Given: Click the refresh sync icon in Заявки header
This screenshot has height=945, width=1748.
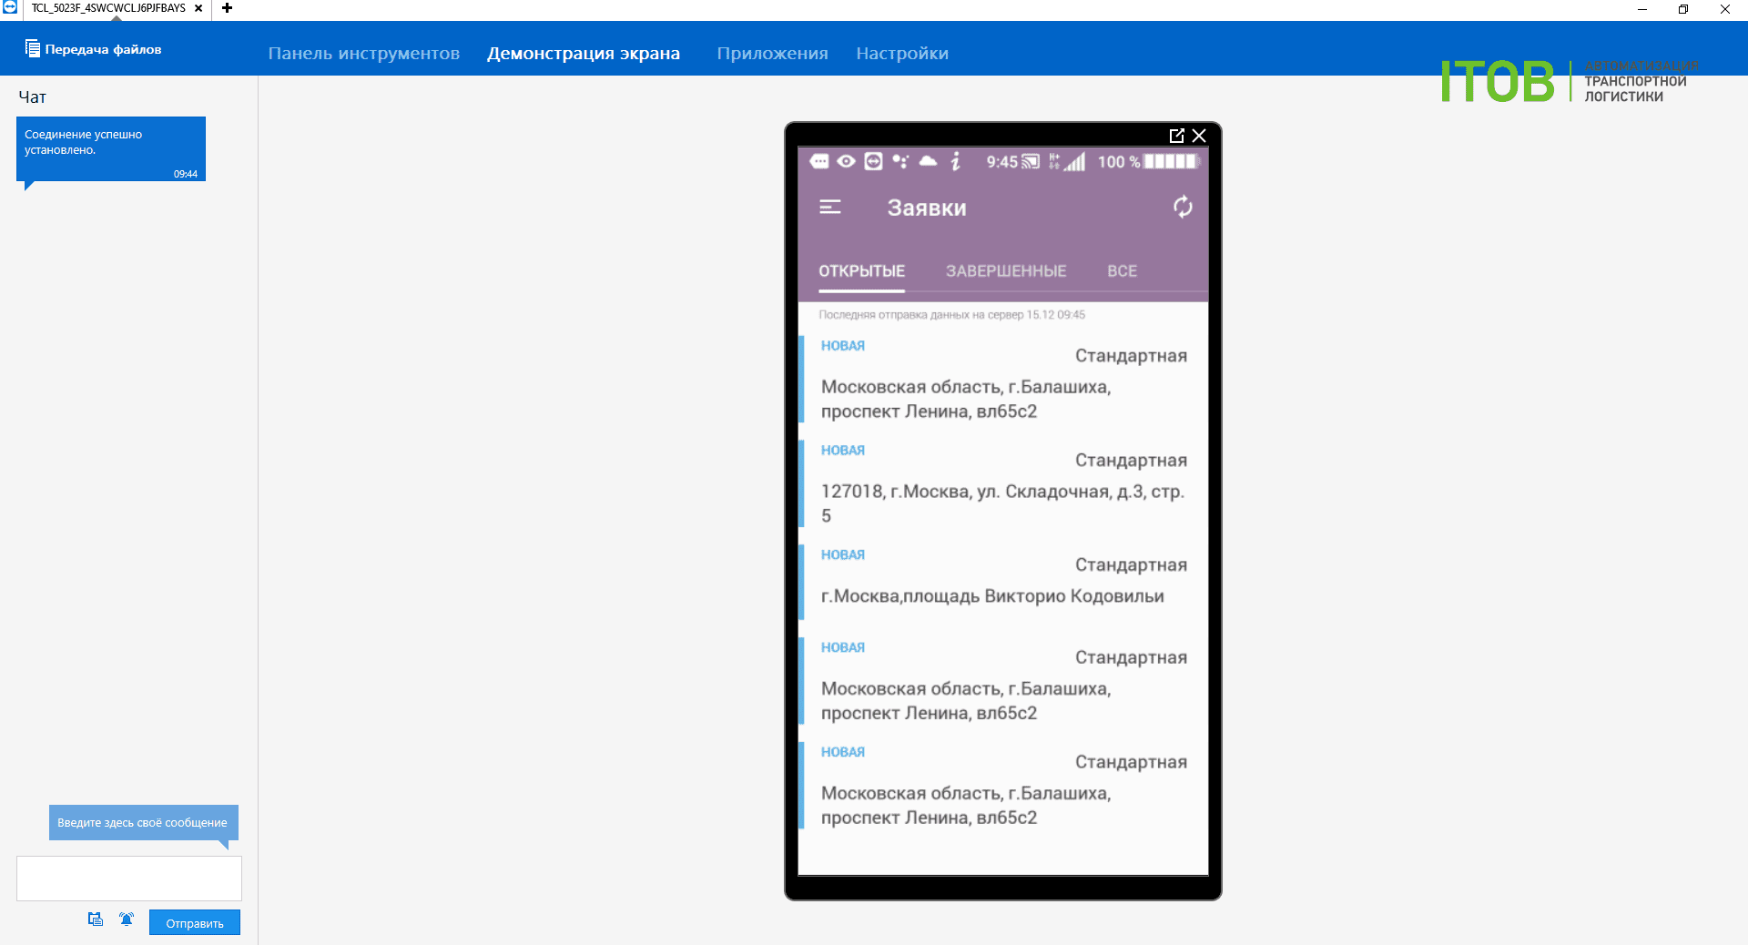Looking at the screenshot, I should [1183, 208].
